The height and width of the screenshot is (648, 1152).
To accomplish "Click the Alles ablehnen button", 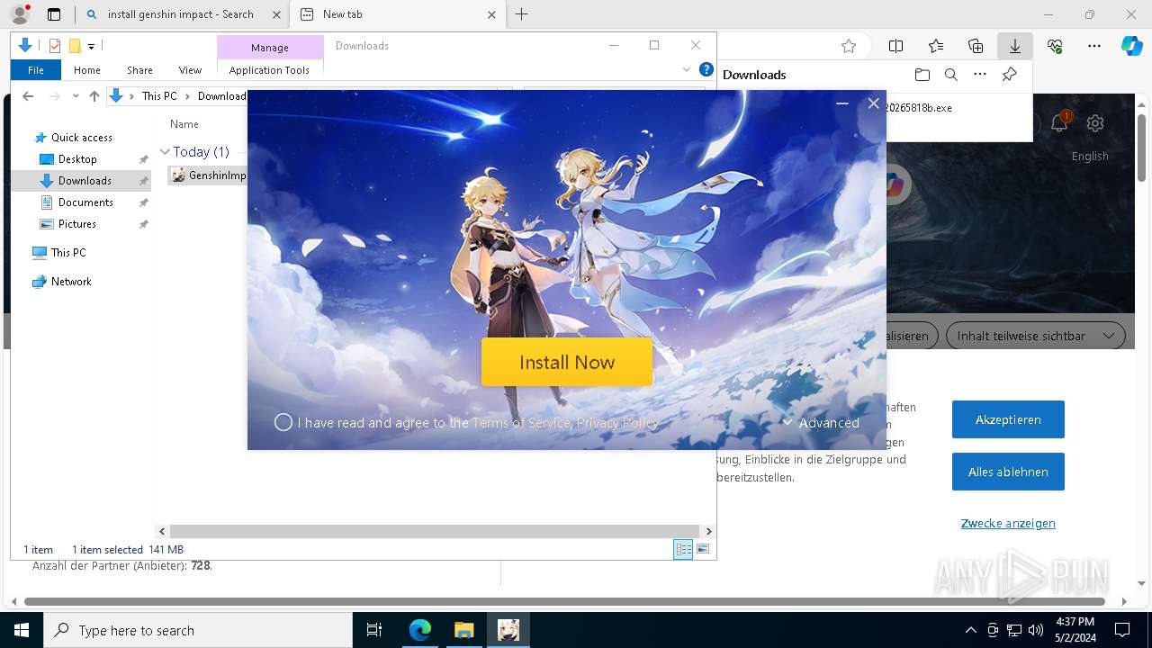I will coord(1008,472).
